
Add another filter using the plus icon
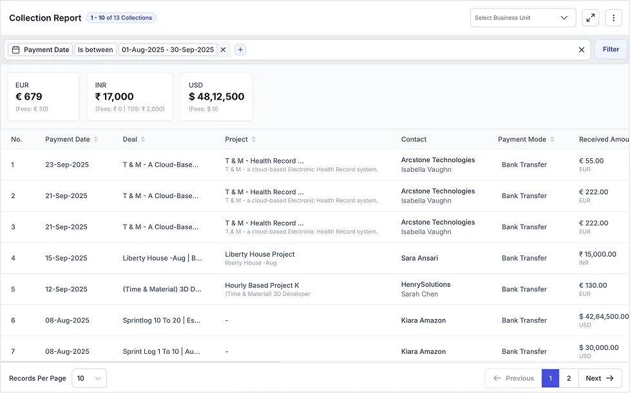coord(240,49)
